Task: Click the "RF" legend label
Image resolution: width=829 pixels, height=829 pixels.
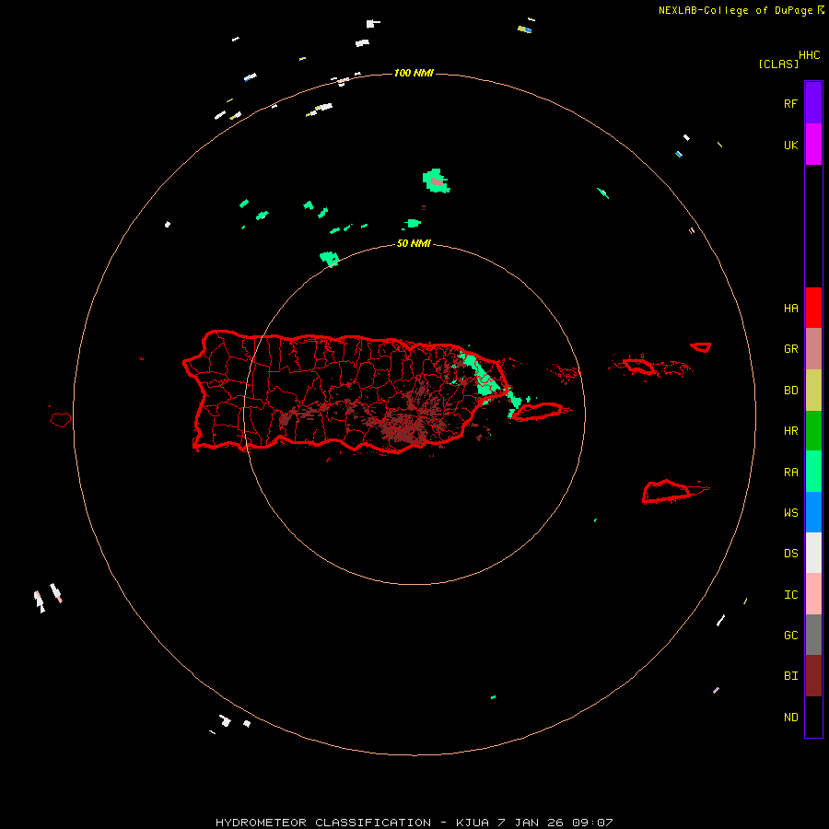Action: 790,103
